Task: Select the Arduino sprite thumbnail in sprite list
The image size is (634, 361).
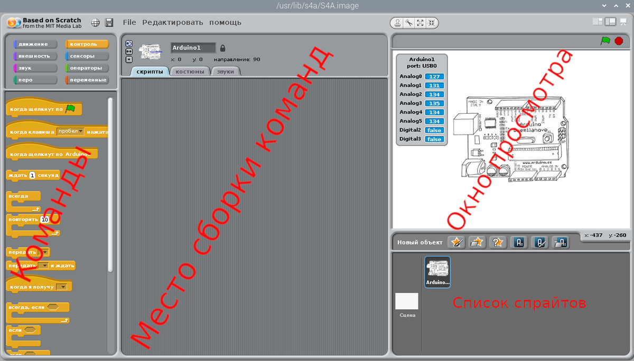Action: coord(437,272)
